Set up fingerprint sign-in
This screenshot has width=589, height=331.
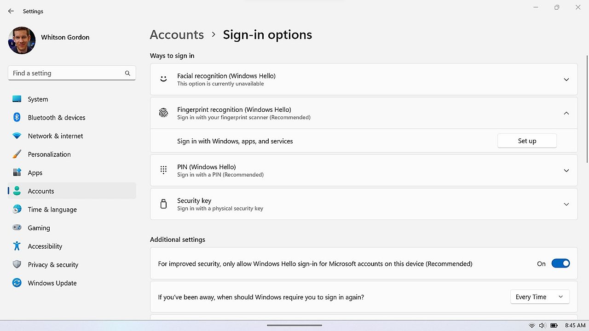click(x=527, y=141)
